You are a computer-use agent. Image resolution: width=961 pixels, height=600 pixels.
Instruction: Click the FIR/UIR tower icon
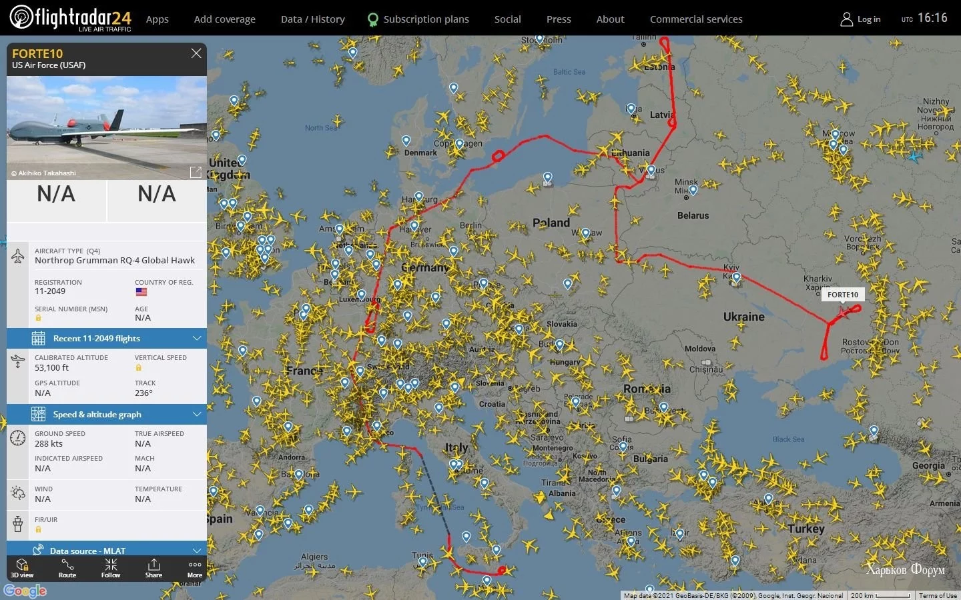coord(18,523)
